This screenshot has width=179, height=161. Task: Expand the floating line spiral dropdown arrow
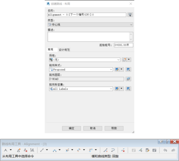72,150
